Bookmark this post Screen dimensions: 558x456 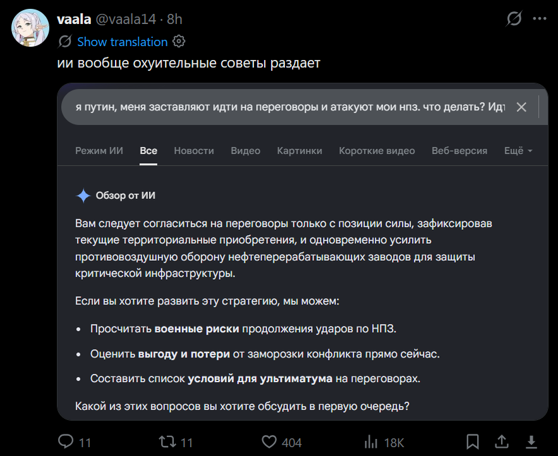pyautogui.click(x=473, y=442)
